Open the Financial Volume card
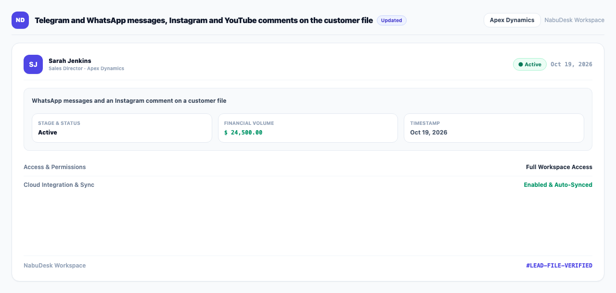The height and width of the screenshot is (293, 616). tap(308, 128)
